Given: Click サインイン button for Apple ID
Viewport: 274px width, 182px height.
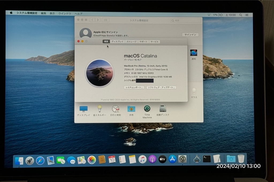Looking at the screenshot, I should pos(190,35).
